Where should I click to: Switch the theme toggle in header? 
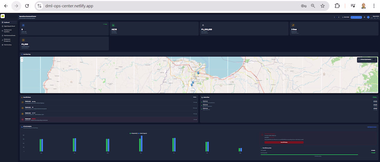tap(336, 17)
